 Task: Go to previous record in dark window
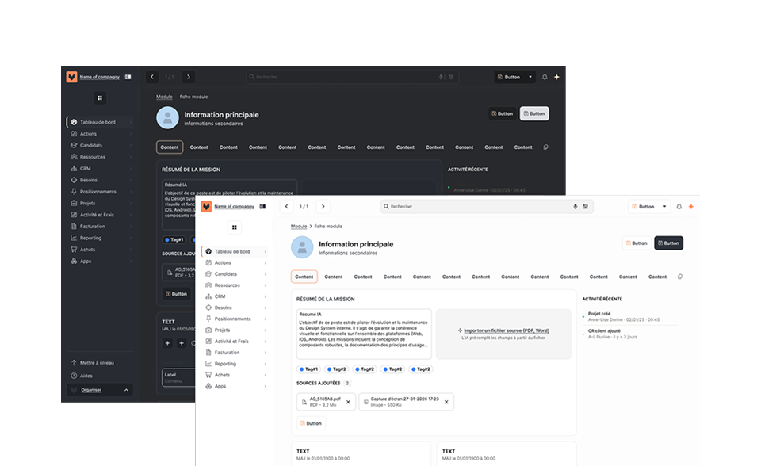point(152,77)
